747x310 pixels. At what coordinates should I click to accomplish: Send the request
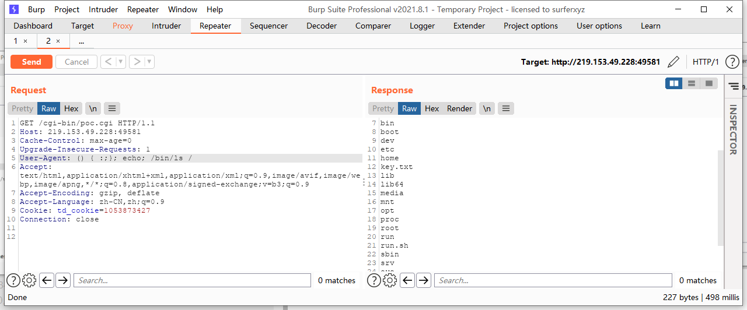coord(32,62)
